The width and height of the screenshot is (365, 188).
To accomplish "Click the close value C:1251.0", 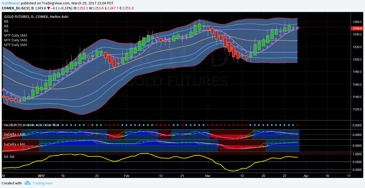I will pyautogui.click(x=127, y=8).
